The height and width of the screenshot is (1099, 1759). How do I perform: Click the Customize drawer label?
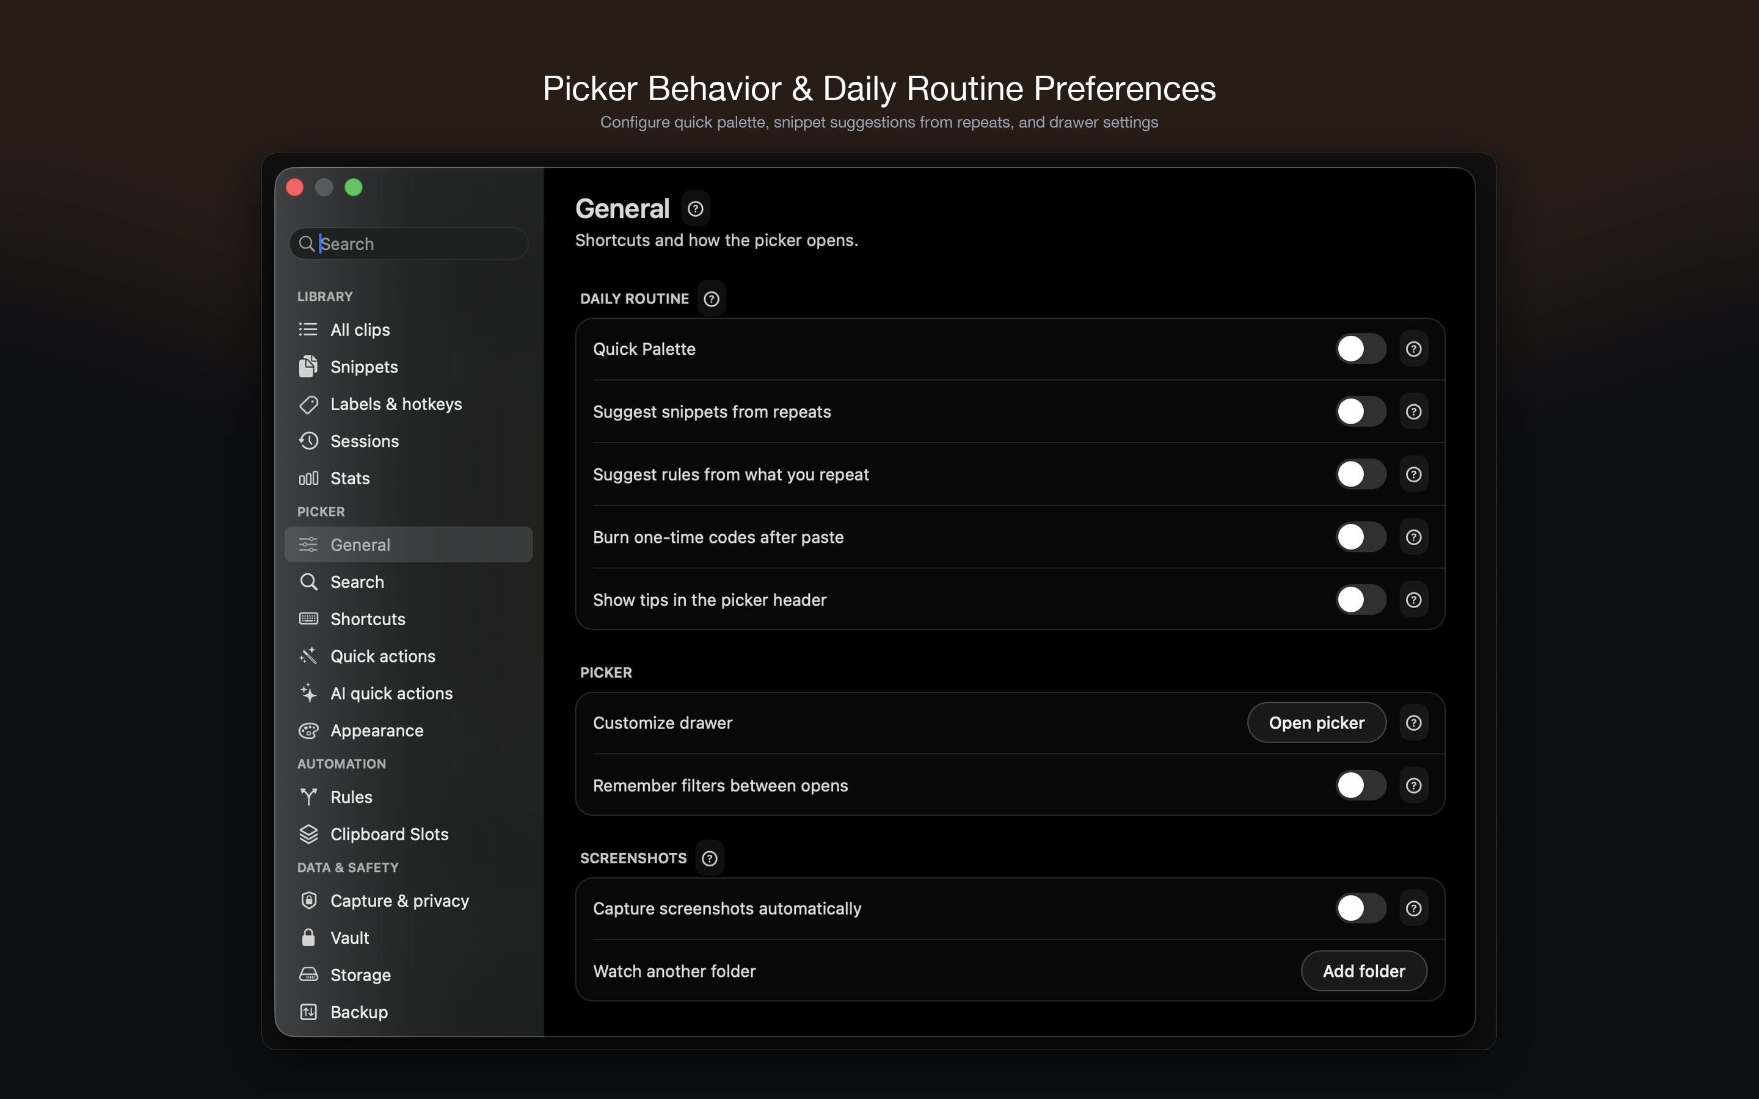[x=663, y=722]
